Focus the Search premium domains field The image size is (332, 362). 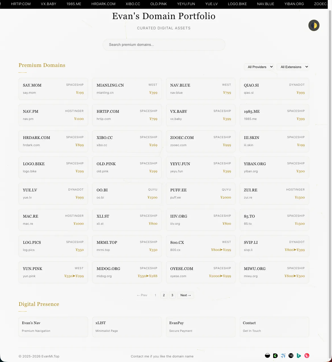point(164,45)
